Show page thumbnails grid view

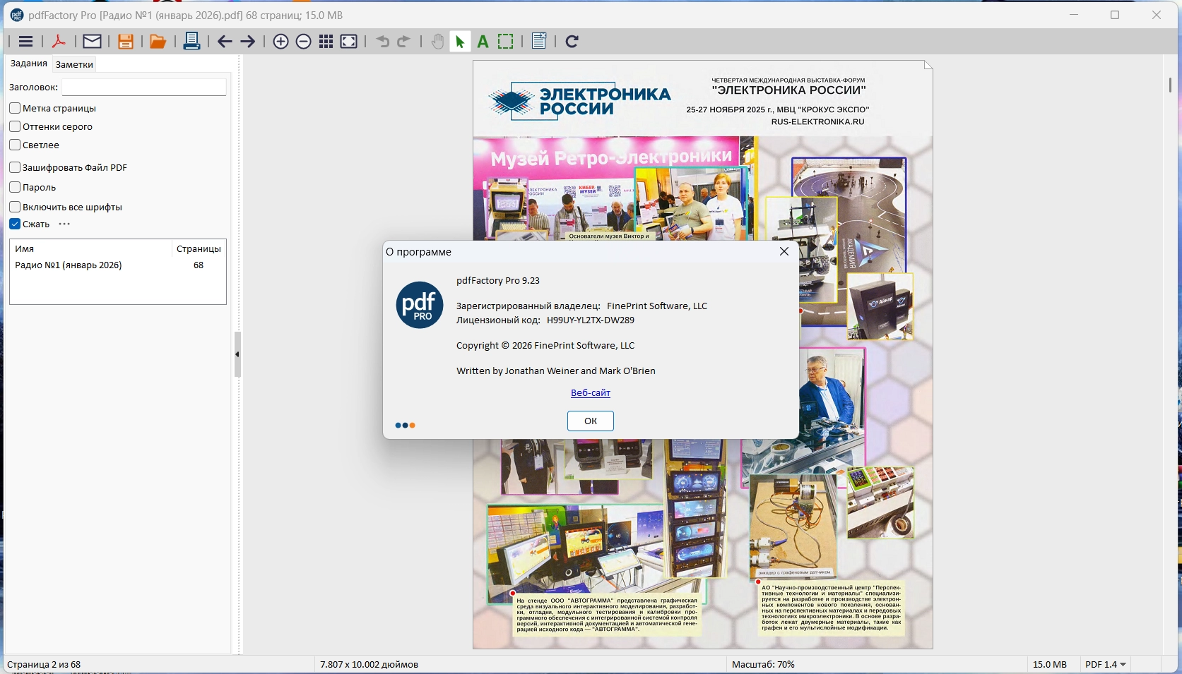(x=326, y=42)
